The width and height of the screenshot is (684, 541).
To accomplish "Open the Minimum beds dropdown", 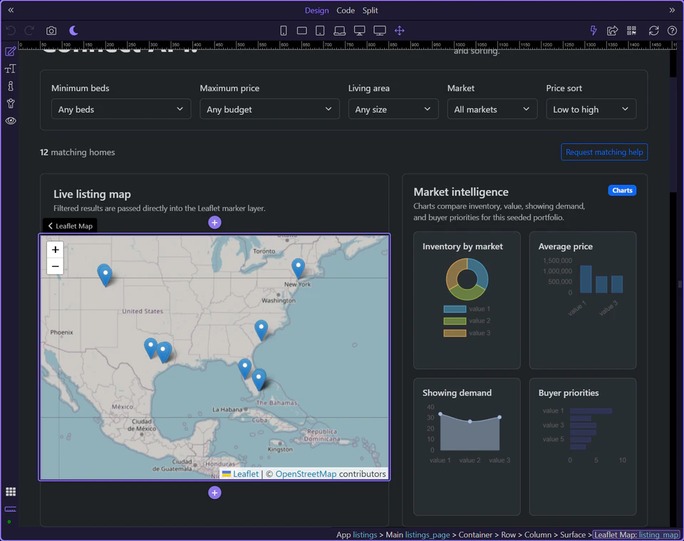I will tap(120, 109).
